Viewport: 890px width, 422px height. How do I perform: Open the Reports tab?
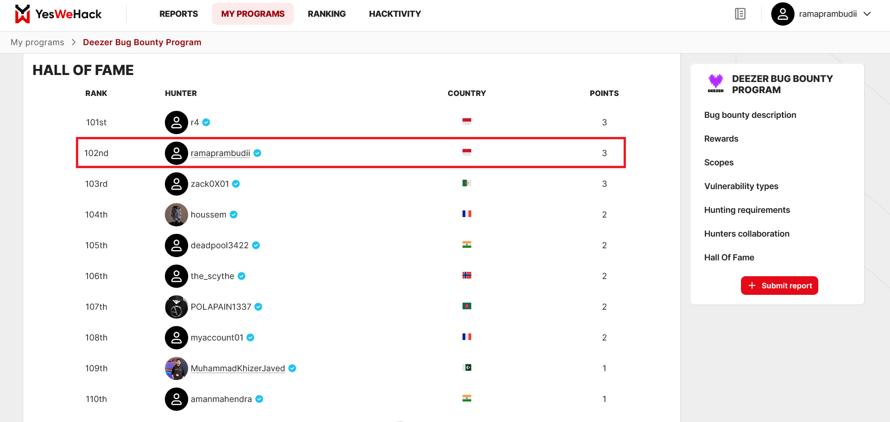(x=178, y=14)
